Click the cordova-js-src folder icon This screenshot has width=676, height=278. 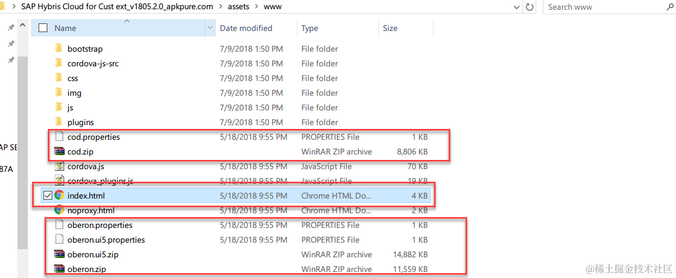coord(59,63)
